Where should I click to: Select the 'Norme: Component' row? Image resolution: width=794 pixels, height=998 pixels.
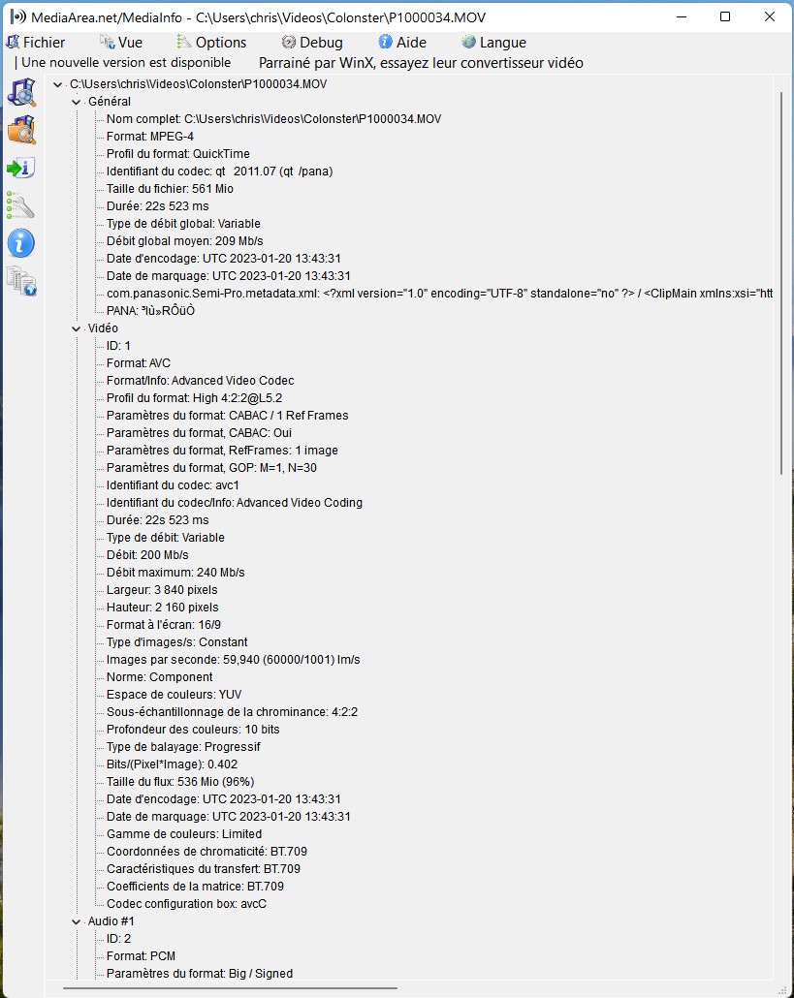tap(160, 677)
